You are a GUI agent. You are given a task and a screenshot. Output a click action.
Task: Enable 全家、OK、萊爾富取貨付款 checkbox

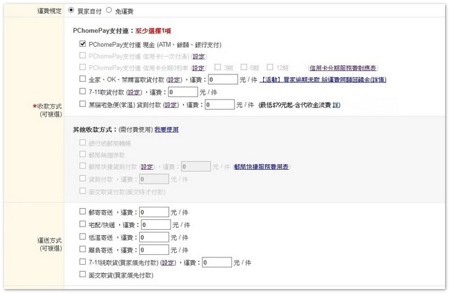pyautogui.click(x=82, y=80)
